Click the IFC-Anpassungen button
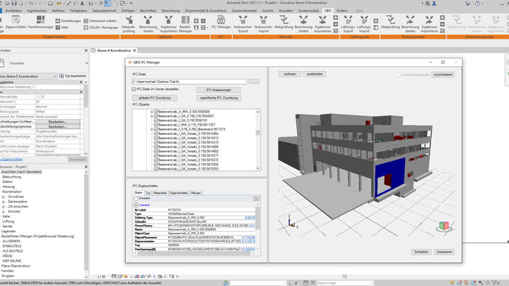509x286 pixels. click(x=218, y=90)
